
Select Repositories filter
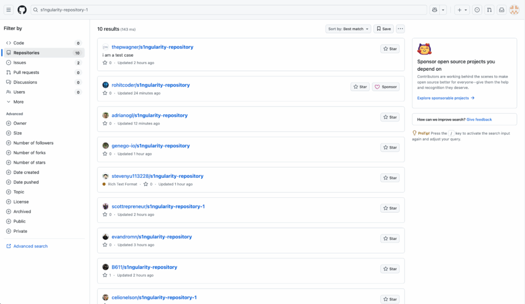pyautogui.click(x=44, y=53)
